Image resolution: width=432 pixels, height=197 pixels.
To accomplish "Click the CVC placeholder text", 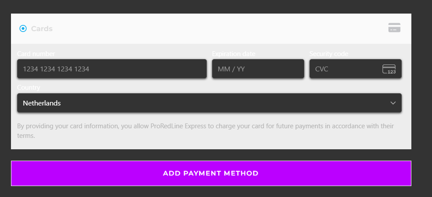I will coord(321,69).
